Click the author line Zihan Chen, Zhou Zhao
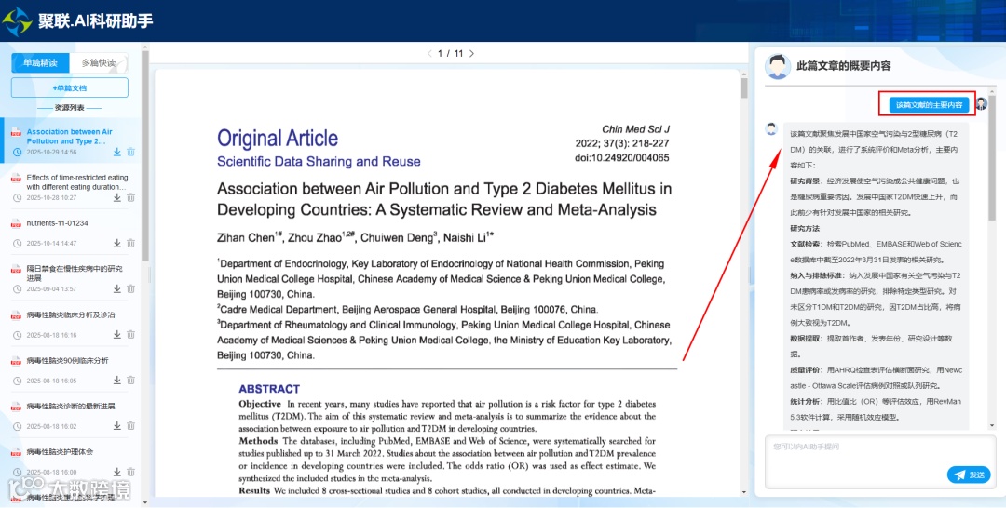 tap(356, 237)
